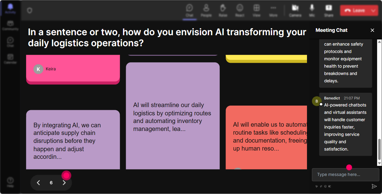Close the Meeting Chat panel
Screen dimensions: 382x194
[x=372, y=30]
